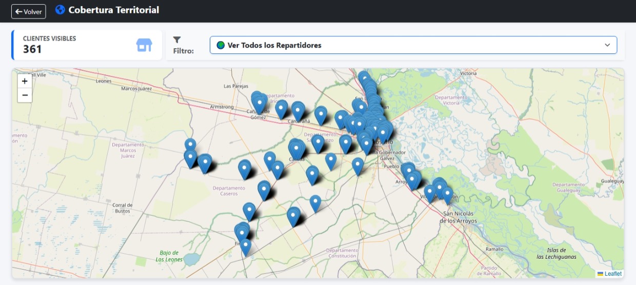The width and height of the screenshot is (636, 285).
Task: Select the marker north of San Nicolás de los Arroyos
Action: (447, 195)
